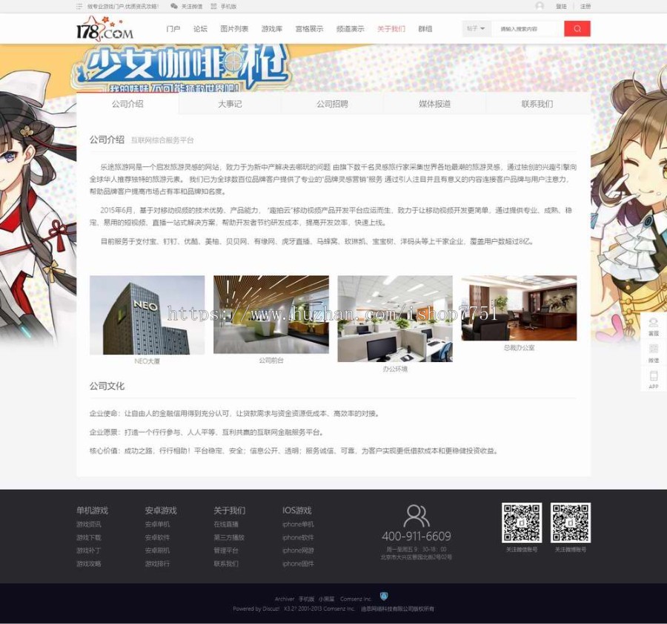Screen dimensions: 667x624
Task: Open the 宫格展示 navigation item
Action: [309, 29]
